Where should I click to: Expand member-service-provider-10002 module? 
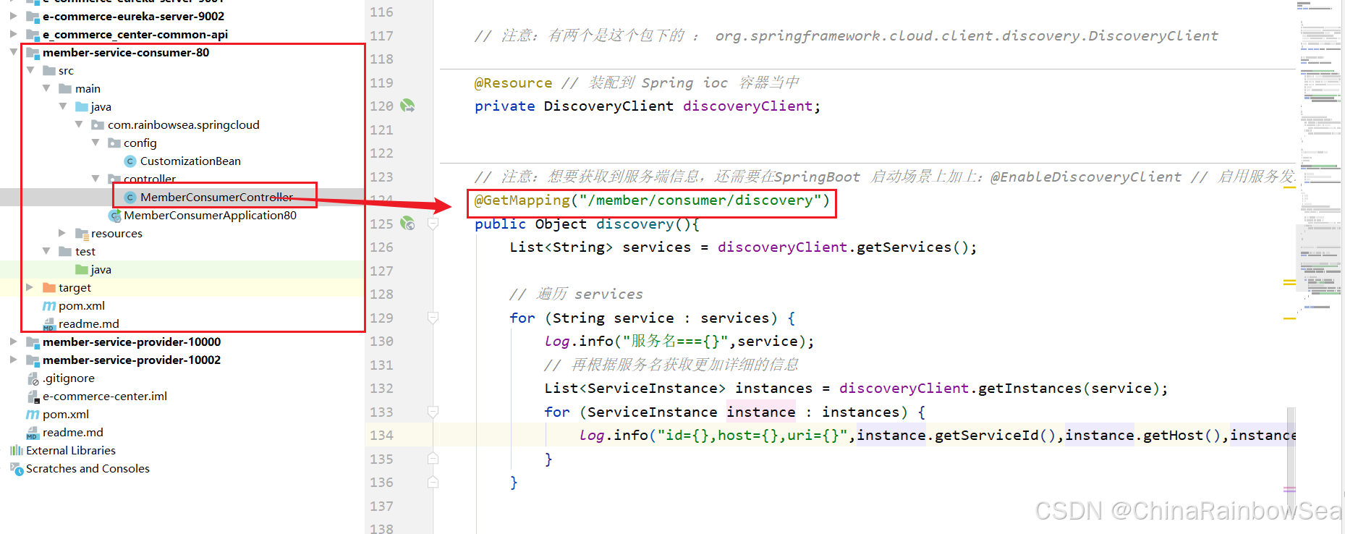pyautogui.click(x=13, y=360)
